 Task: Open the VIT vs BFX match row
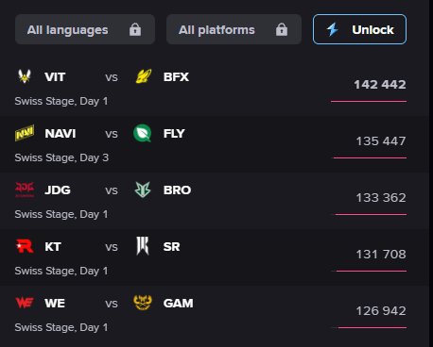point(215,88)
